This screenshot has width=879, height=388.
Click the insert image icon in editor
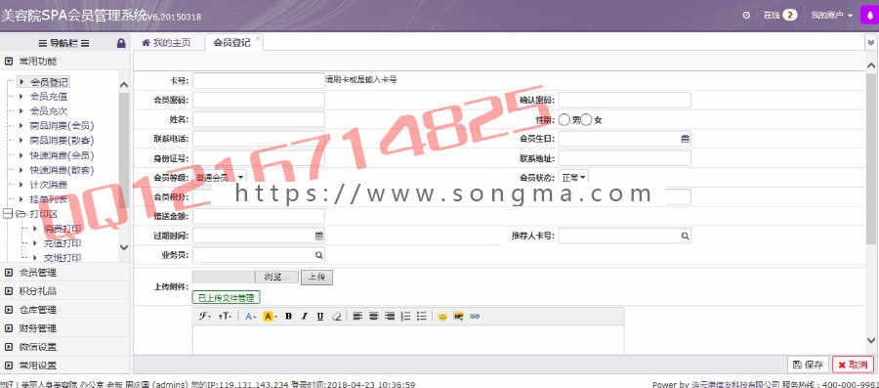pyautogui.click(x=459, y=317)
